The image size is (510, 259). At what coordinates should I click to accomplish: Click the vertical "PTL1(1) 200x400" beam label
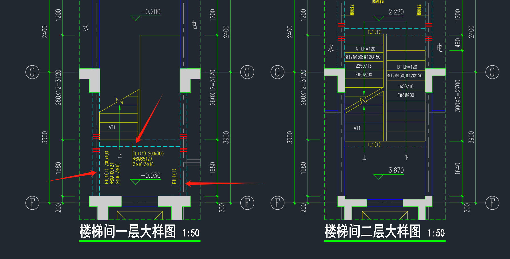107,168
